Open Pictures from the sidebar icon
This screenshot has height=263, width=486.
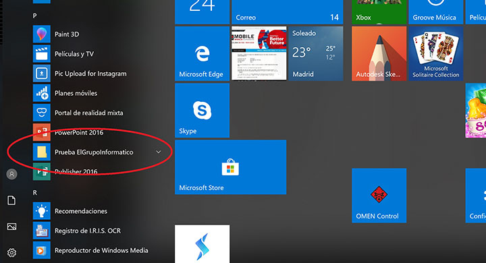click(x=11, y=227)
